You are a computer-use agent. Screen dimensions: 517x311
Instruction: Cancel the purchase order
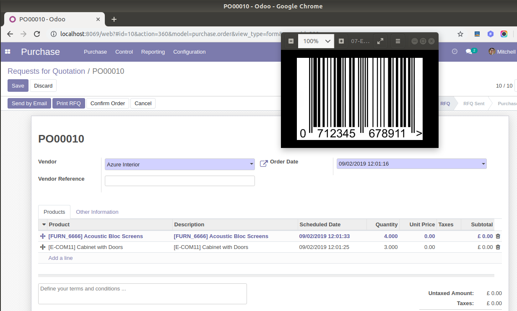[x=143, y=103]
